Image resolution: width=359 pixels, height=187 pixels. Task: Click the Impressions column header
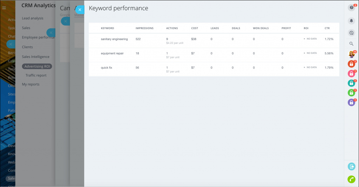[144, 28]
